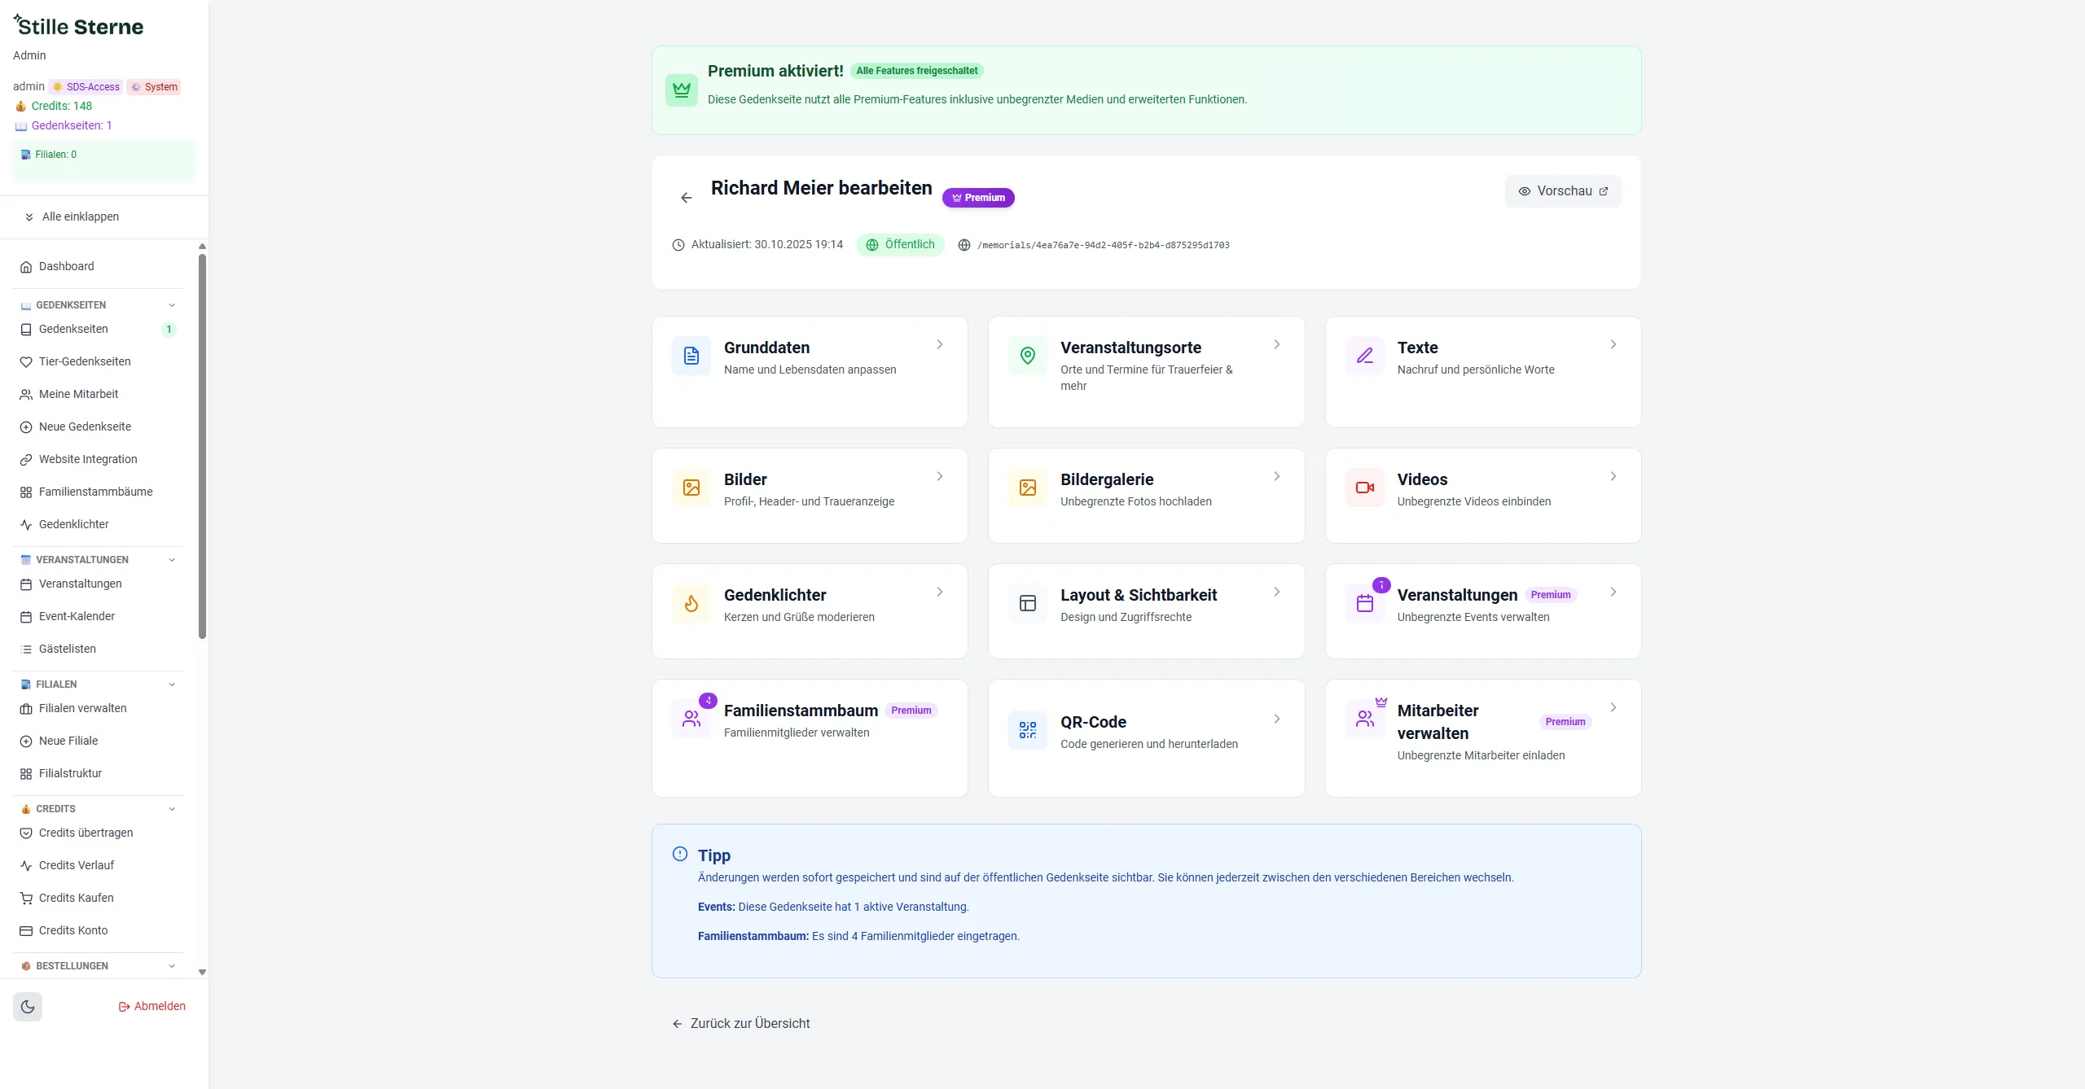Click the Veranstaltungsorte map pin icon
This screenshot has height=1089, width=2085.
(1027, 356)
